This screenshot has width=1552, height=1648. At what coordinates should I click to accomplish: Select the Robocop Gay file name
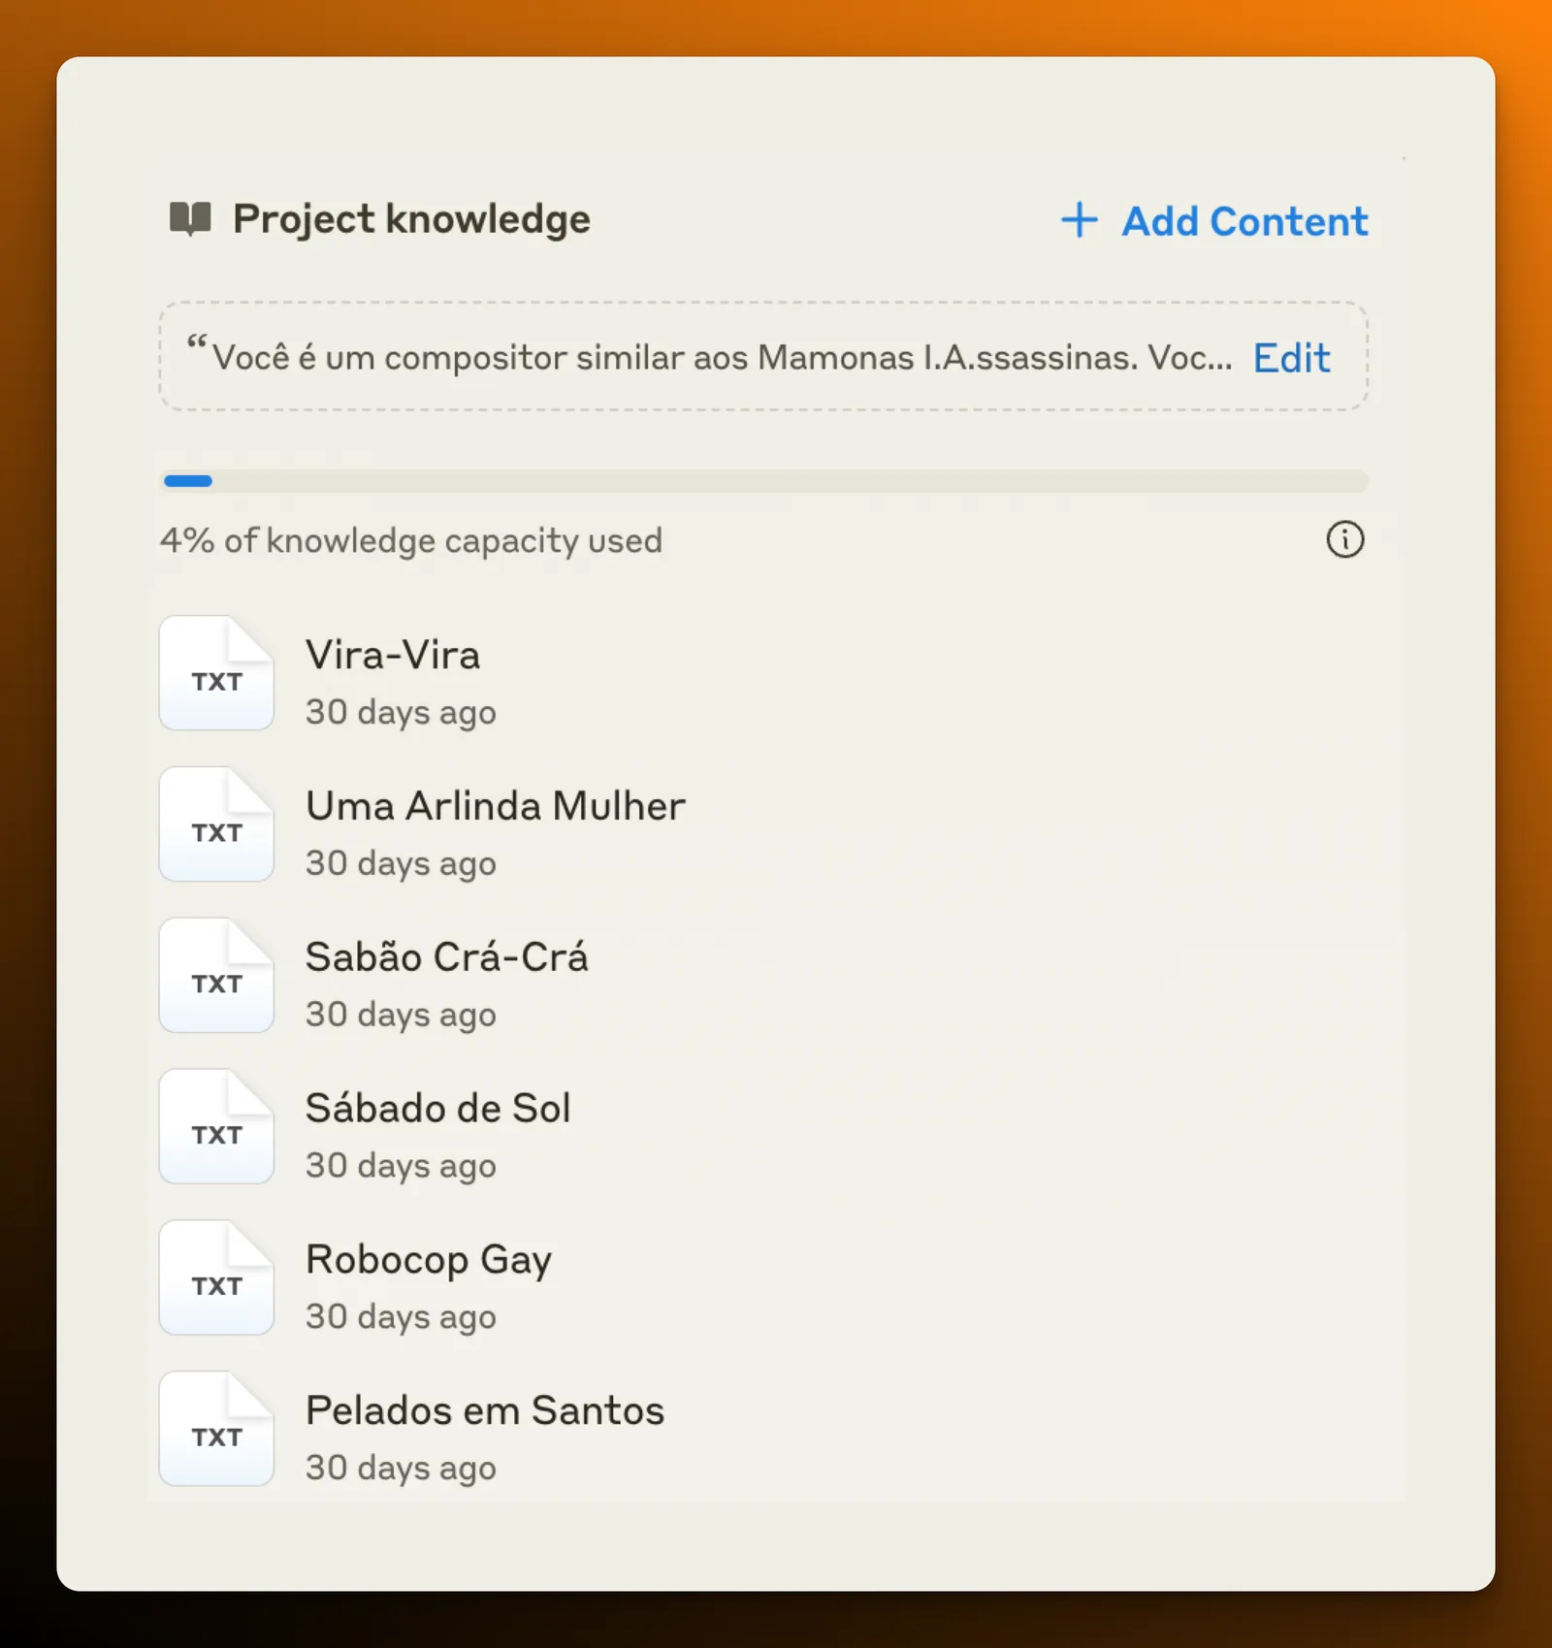pos(429,1260)
